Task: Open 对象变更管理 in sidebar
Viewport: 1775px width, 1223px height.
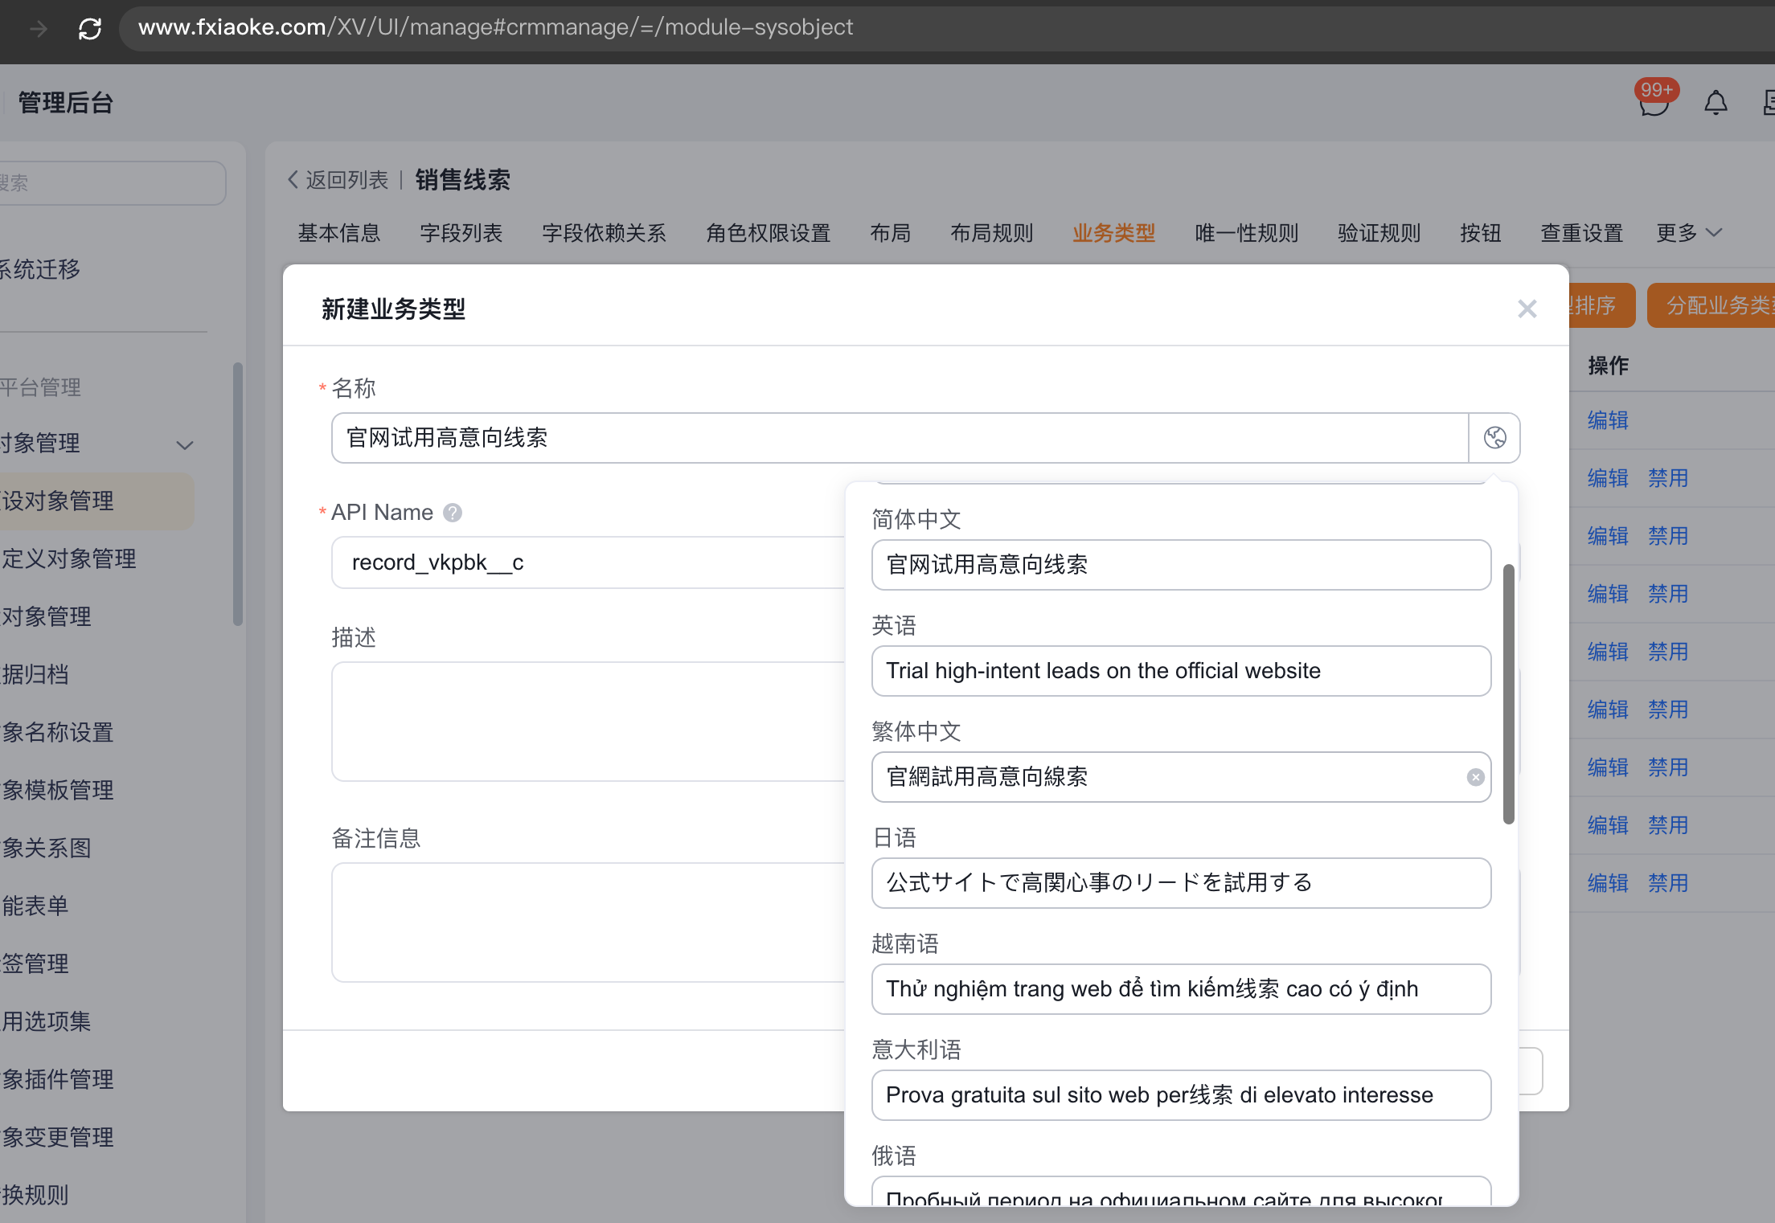Action: (57, 1137)
